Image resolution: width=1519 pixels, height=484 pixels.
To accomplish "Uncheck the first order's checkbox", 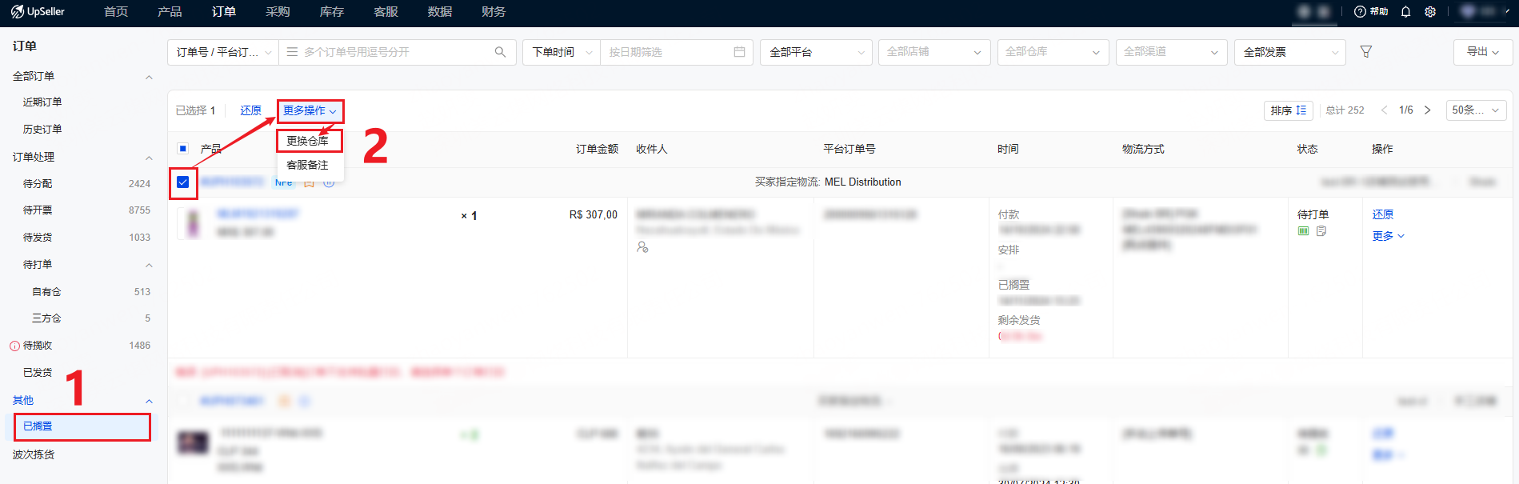I will (x=183, y=182).
